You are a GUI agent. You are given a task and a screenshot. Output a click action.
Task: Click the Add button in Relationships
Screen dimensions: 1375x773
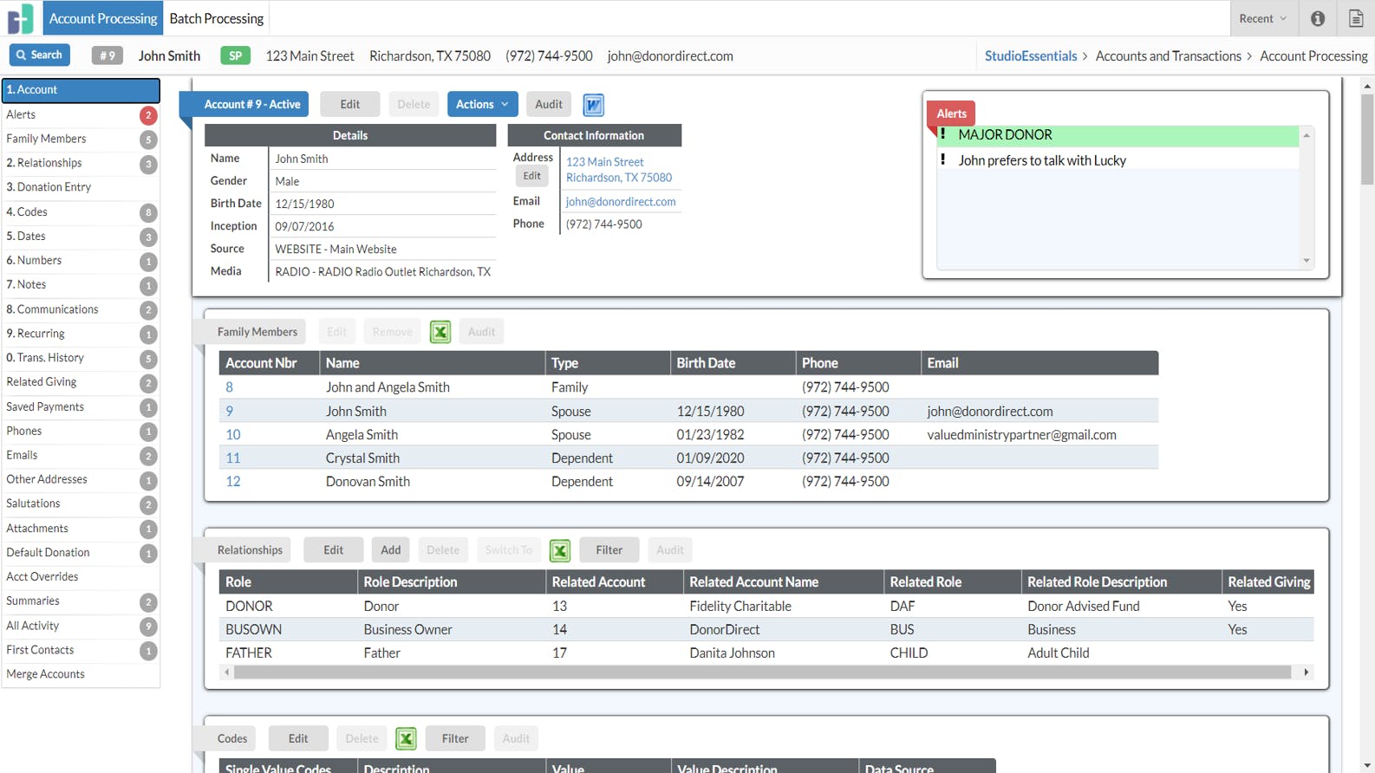tap(391, 550)
